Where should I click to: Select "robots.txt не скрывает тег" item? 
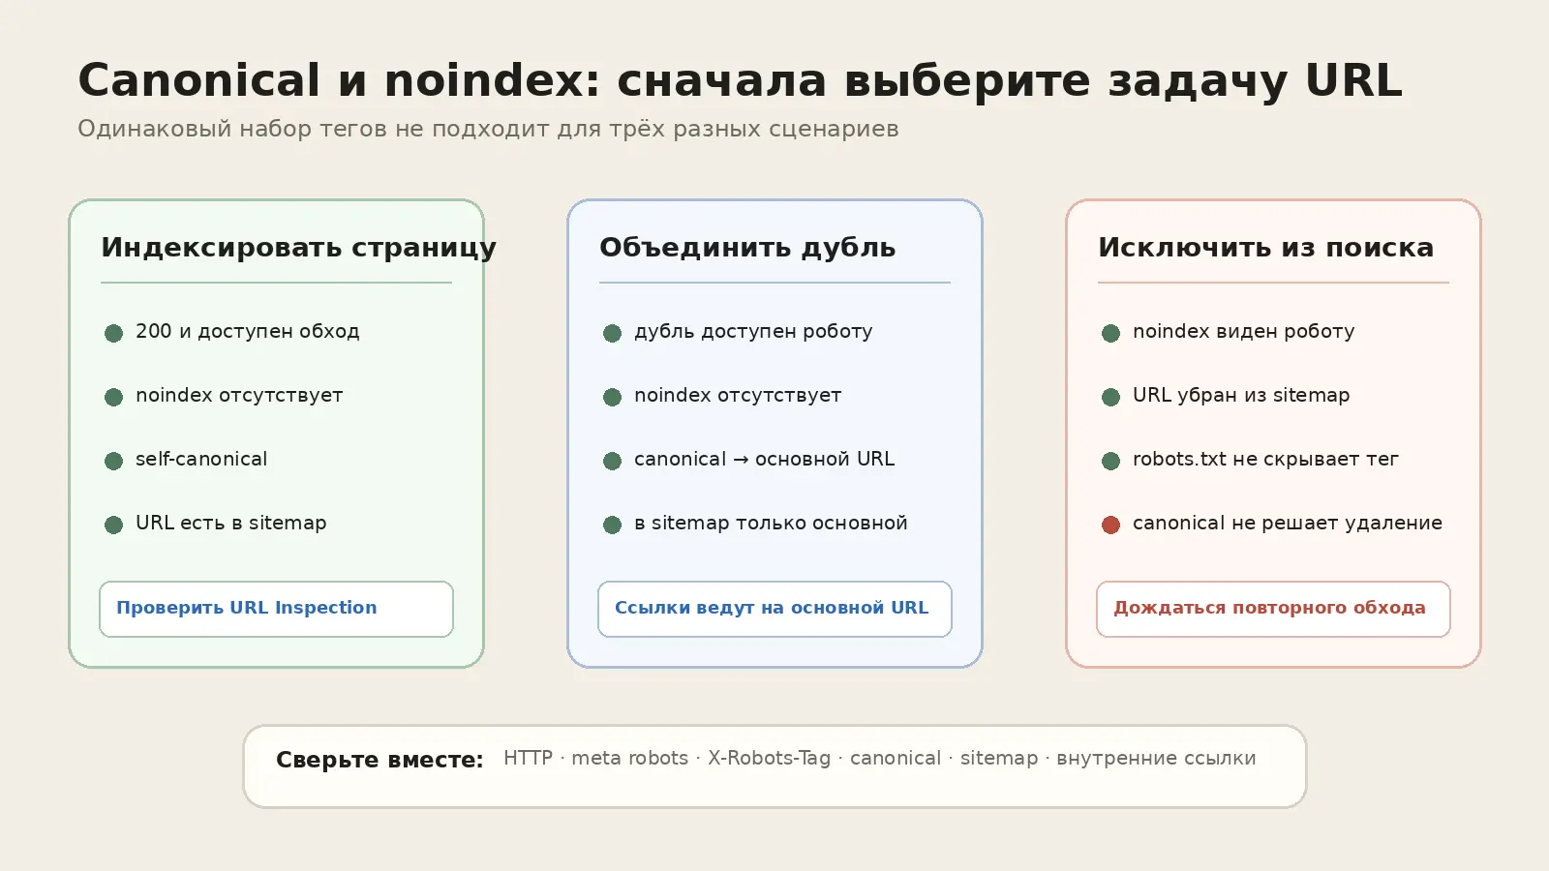pyautogui.click(x=1250, y=460)
